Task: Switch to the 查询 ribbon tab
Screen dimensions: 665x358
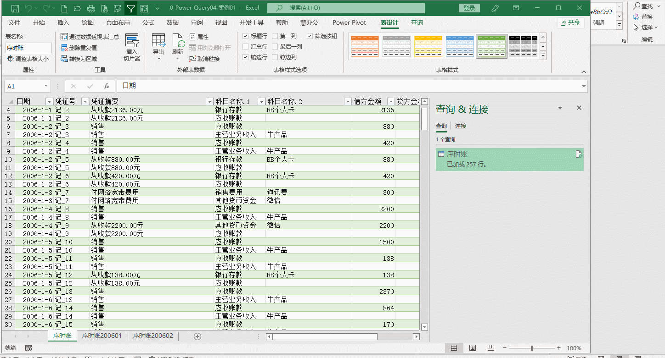Action: [417, 22]
